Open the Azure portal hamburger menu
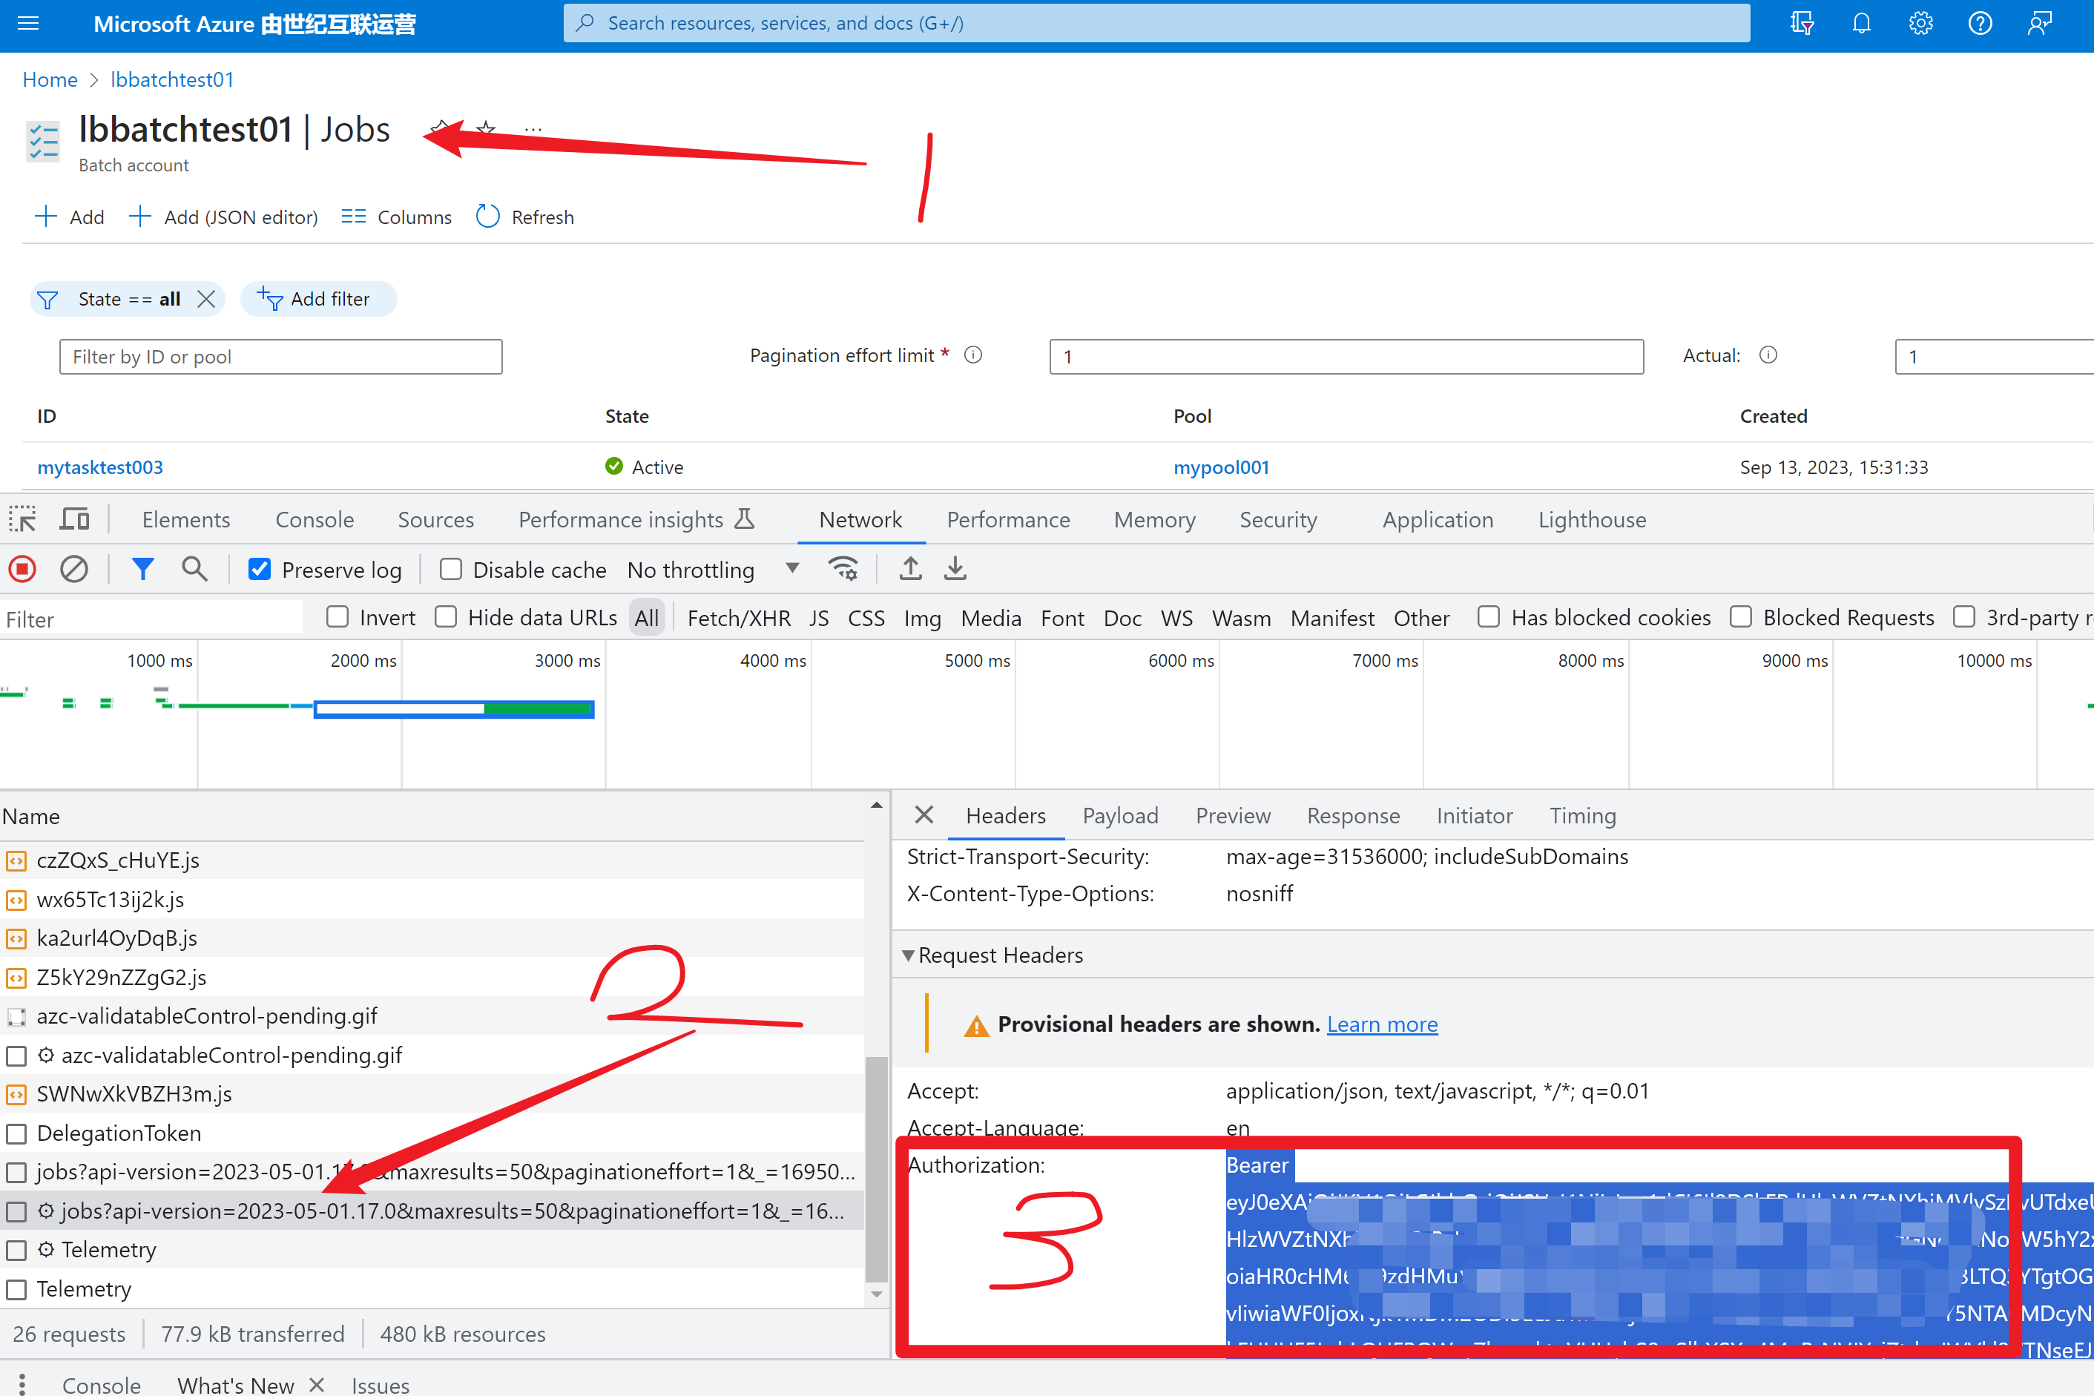2094x1396 pixels. pos(28,24)
